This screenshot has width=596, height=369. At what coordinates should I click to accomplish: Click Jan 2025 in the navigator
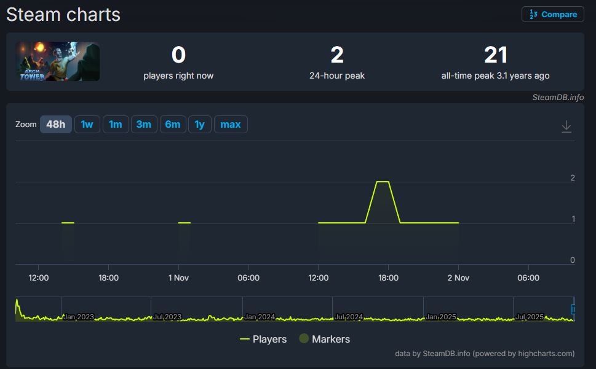point(440,317)
